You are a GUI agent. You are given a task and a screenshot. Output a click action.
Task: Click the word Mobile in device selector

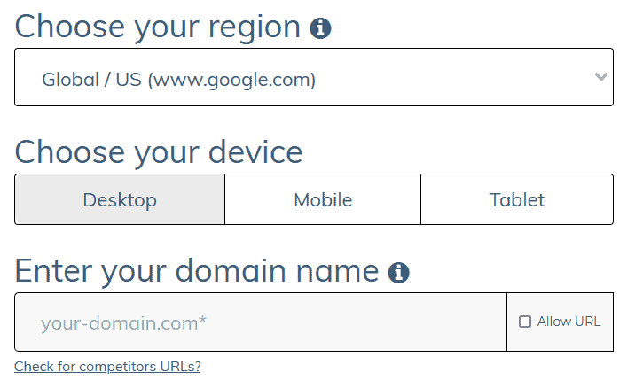(x=323, y=199)
